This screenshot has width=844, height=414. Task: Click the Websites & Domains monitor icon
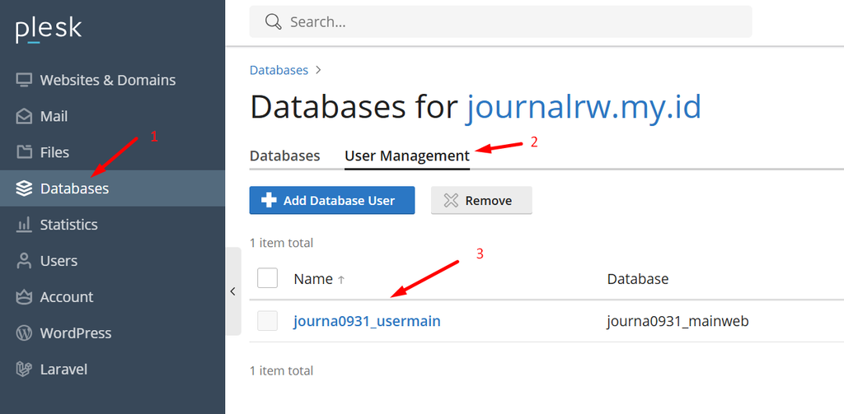click(24, 80)
